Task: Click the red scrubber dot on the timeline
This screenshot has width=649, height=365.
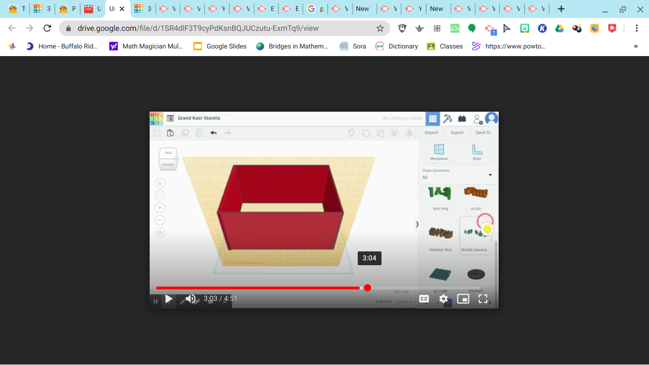Action: point(367,288)
